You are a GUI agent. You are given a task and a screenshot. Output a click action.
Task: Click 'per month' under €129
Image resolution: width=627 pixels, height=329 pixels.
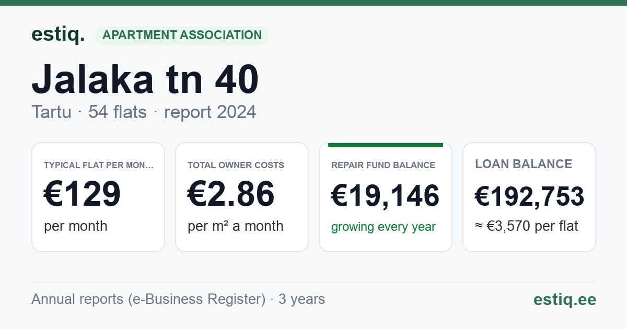click(x=76, y=226)
